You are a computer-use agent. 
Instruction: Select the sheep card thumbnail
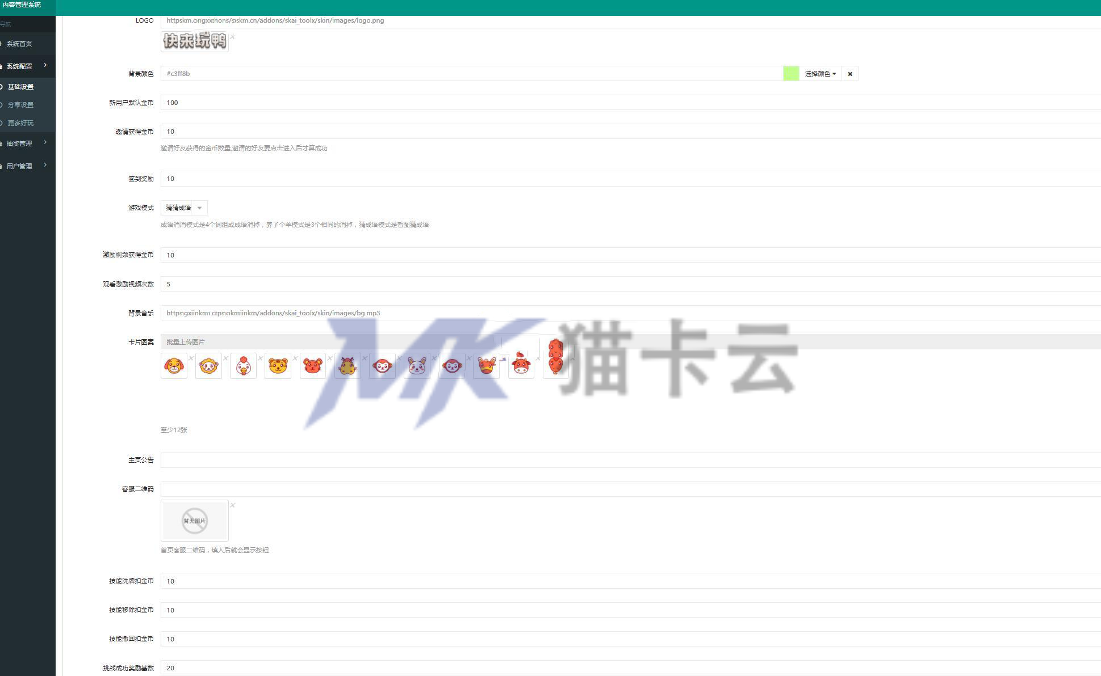point(208,366)
